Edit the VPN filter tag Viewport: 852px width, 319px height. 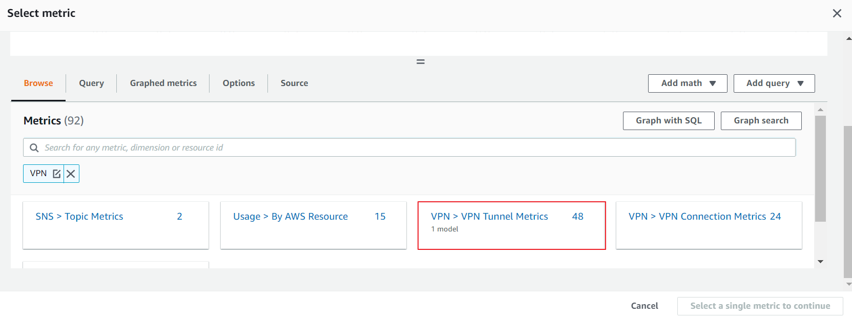coord(56,174)
